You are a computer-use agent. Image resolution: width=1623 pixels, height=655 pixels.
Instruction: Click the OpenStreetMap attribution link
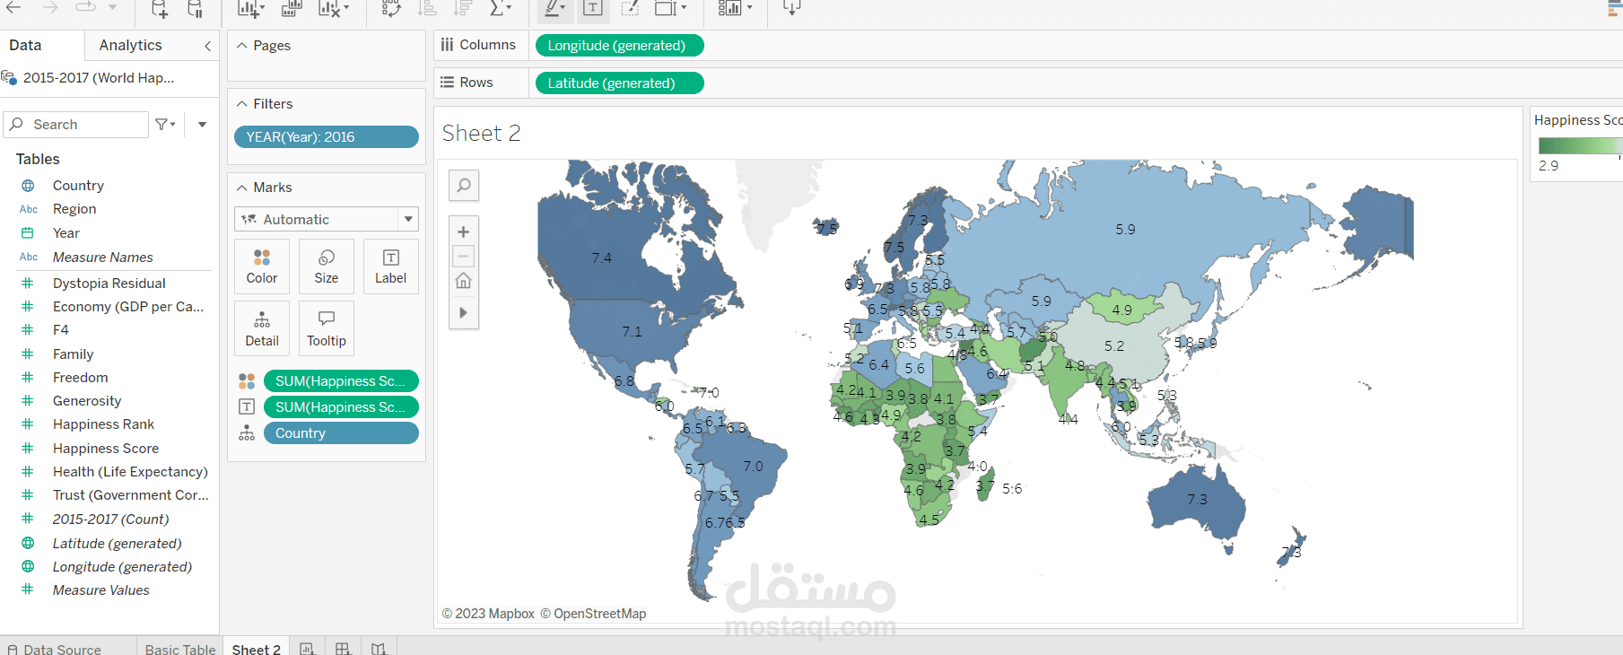594,614
